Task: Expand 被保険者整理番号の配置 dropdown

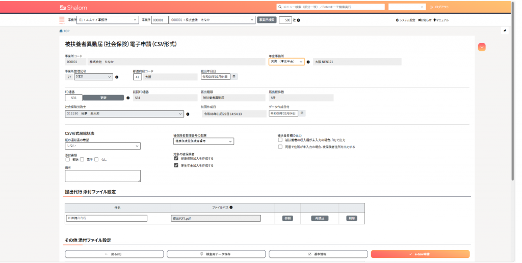Action: (x=203, y=141)
